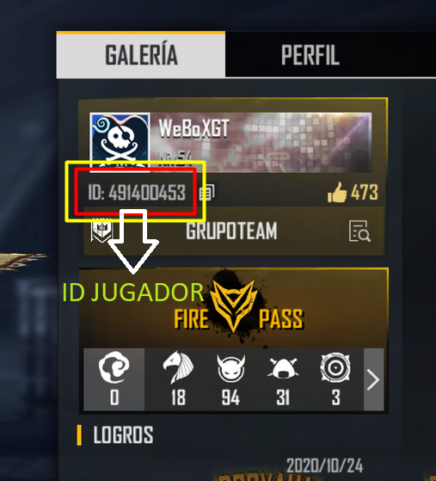Select the eagle head badge showing 18

click(x=178, y=379)
